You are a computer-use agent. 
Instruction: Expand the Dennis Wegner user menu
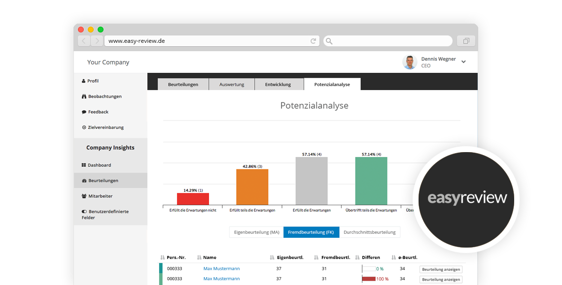tap(463, 62)
